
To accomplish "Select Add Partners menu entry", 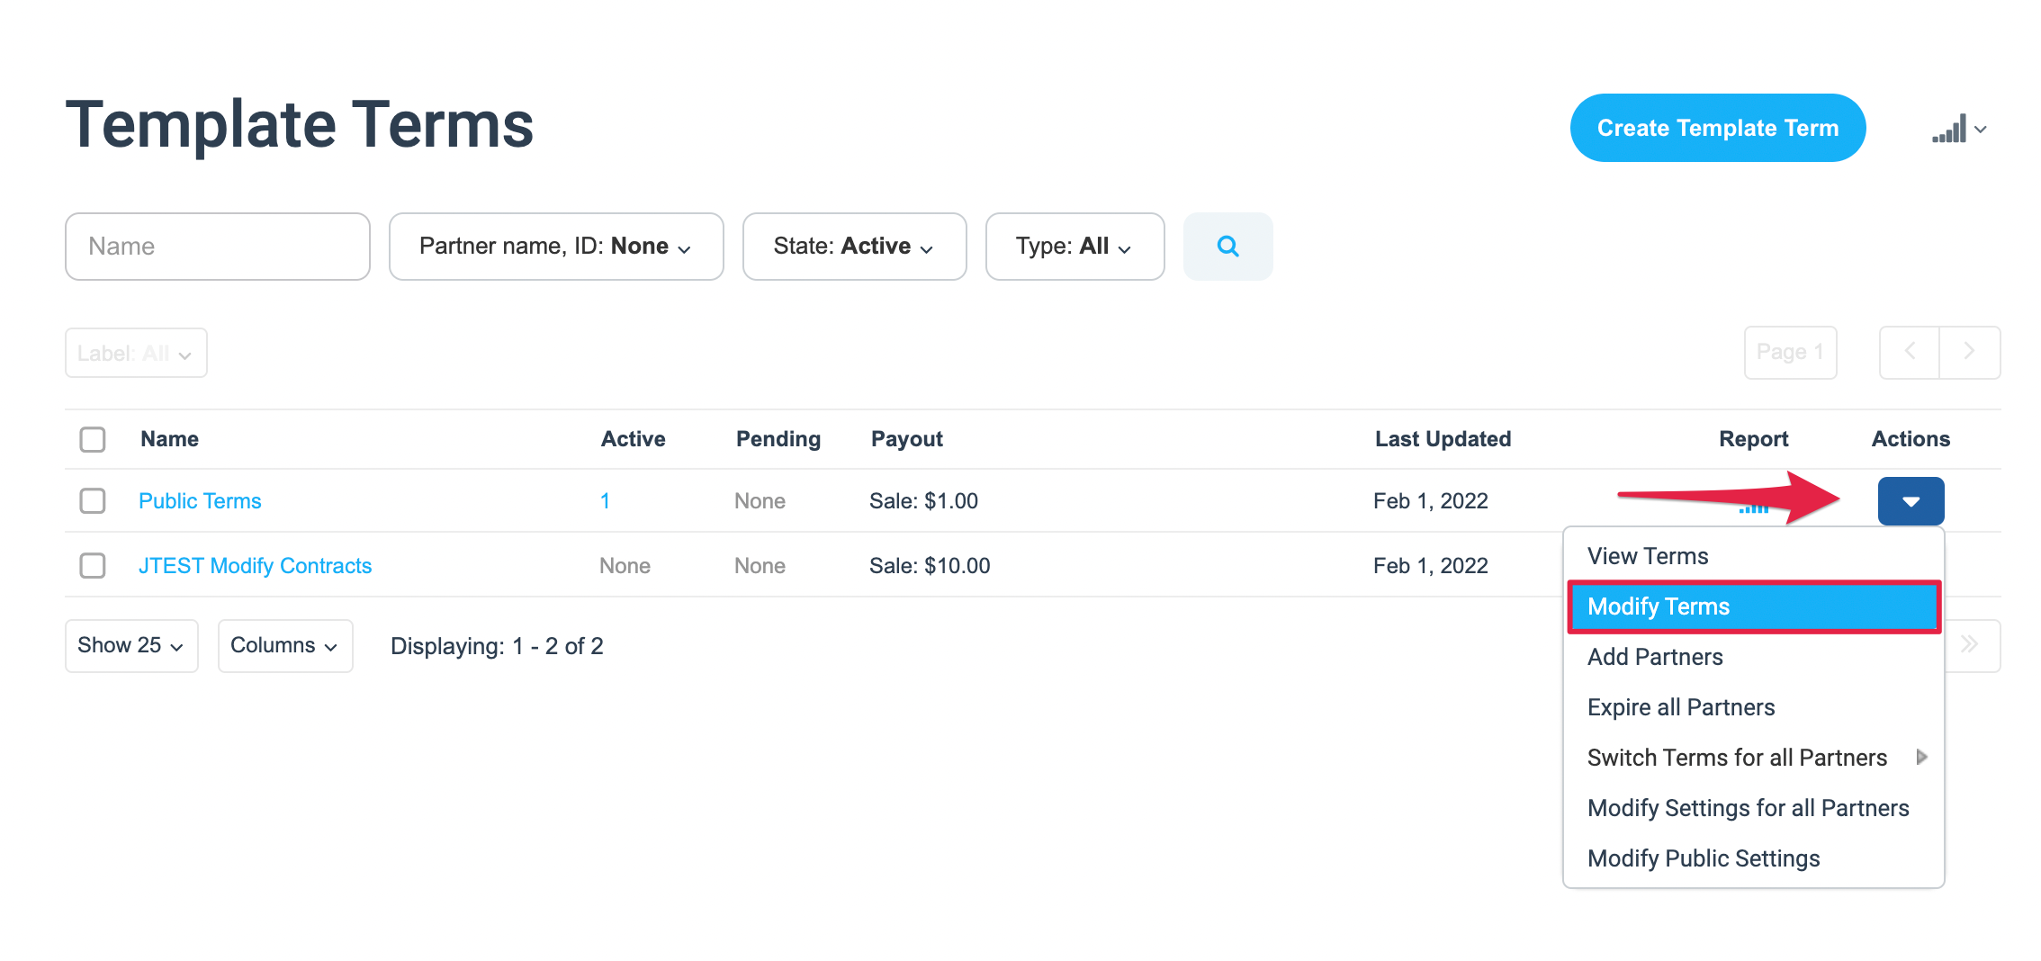I will (1754, 657).
